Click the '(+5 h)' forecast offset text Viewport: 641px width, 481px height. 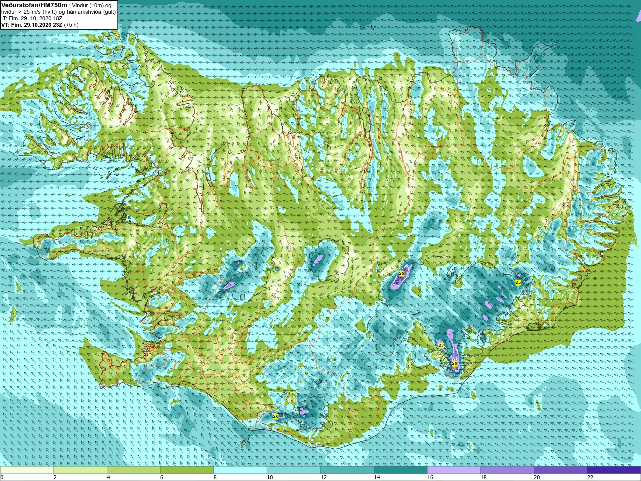coord(71,24)
